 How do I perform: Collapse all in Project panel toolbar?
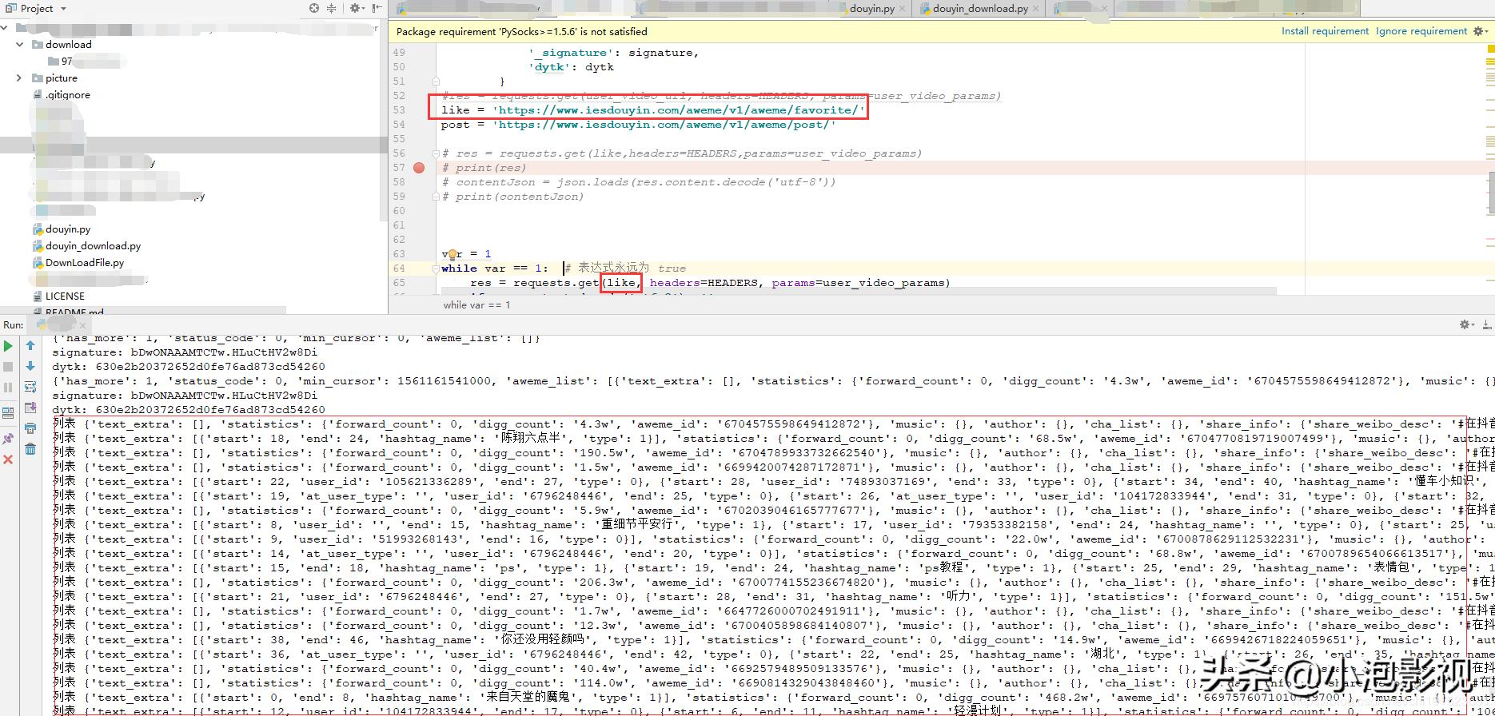(333, 8)
